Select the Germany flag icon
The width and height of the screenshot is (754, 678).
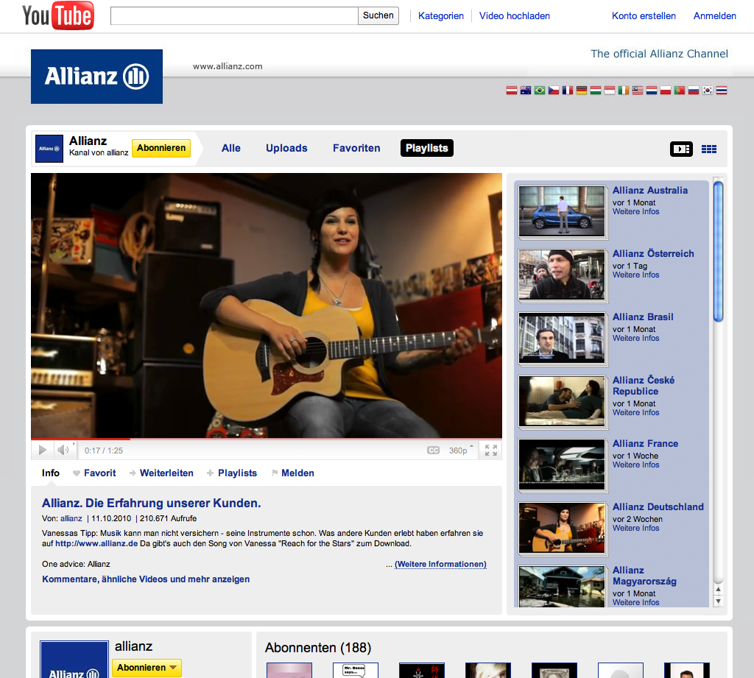pyautogui.click(x=582, y=91)
